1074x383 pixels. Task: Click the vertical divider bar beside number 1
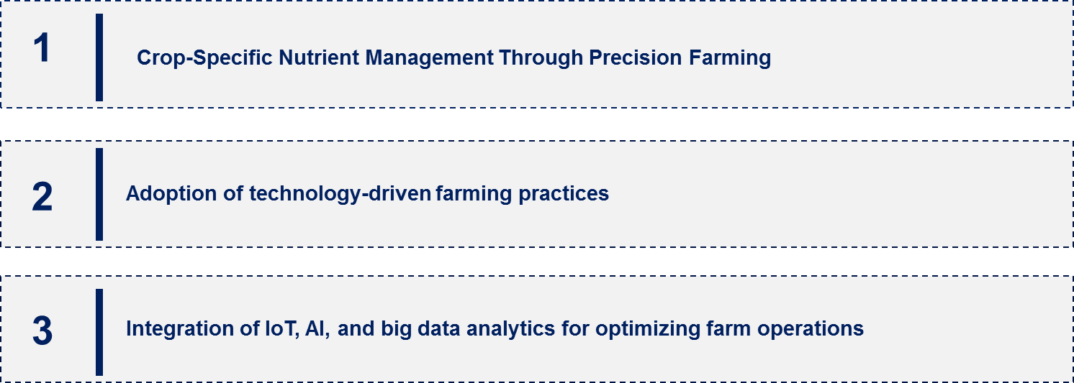(99, 57)
